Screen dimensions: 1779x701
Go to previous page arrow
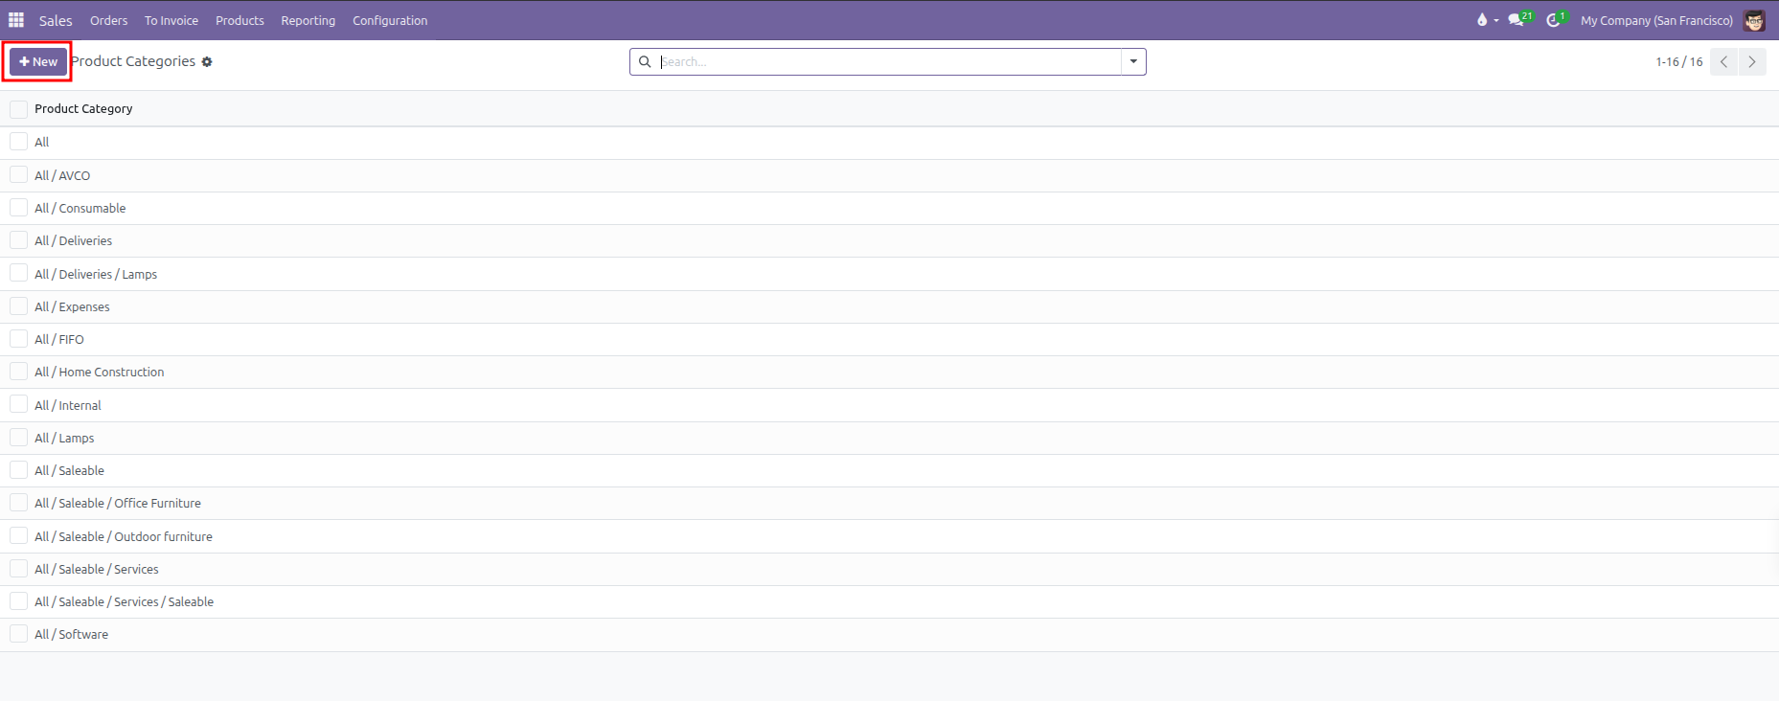(x=1723, y=62)
